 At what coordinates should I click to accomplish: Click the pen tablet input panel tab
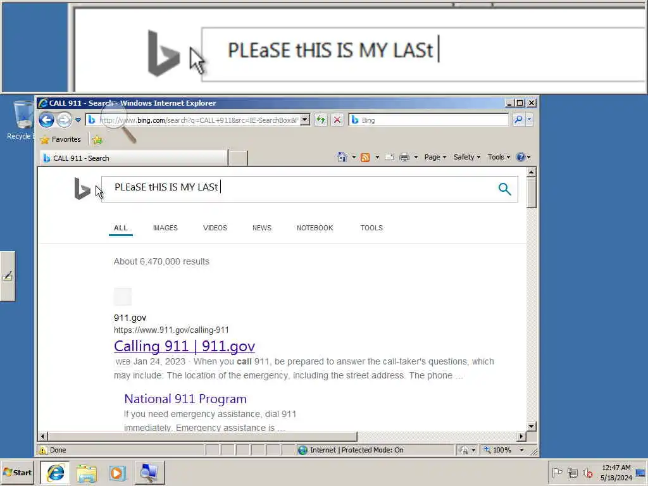pyautogui.click(x=8, y=276)
